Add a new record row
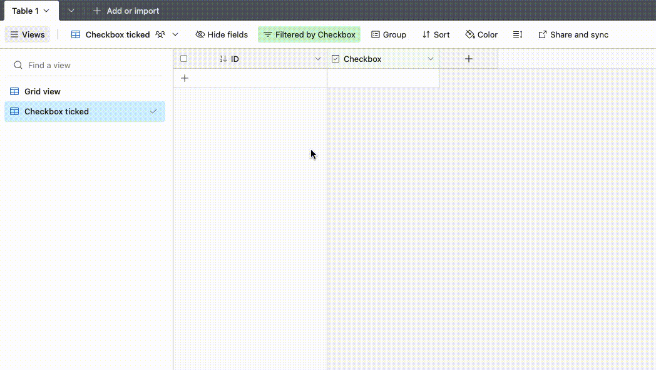 [x=185, y=78]
